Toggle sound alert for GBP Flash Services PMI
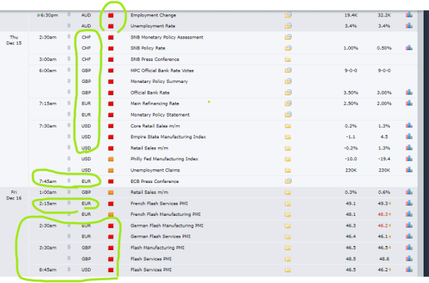 pyautogui.click(x=69, y=258)
